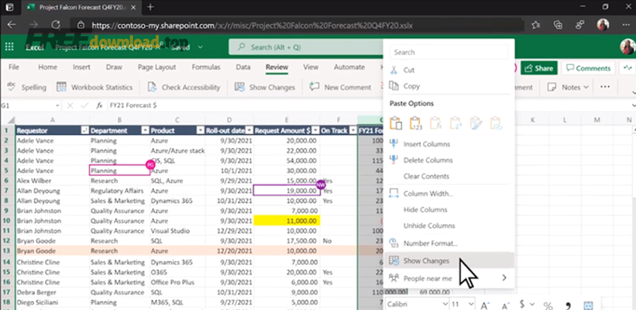Viewport: 636px width, 310px height.
Task: Choose Paste Link icon
Action: click(496, 123)
